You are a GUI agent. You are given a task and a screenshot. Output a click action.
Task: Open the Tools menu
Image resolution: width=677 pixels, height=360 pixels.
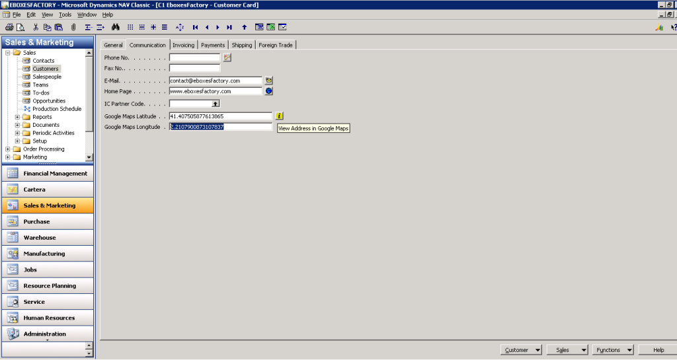click(65, 15)
